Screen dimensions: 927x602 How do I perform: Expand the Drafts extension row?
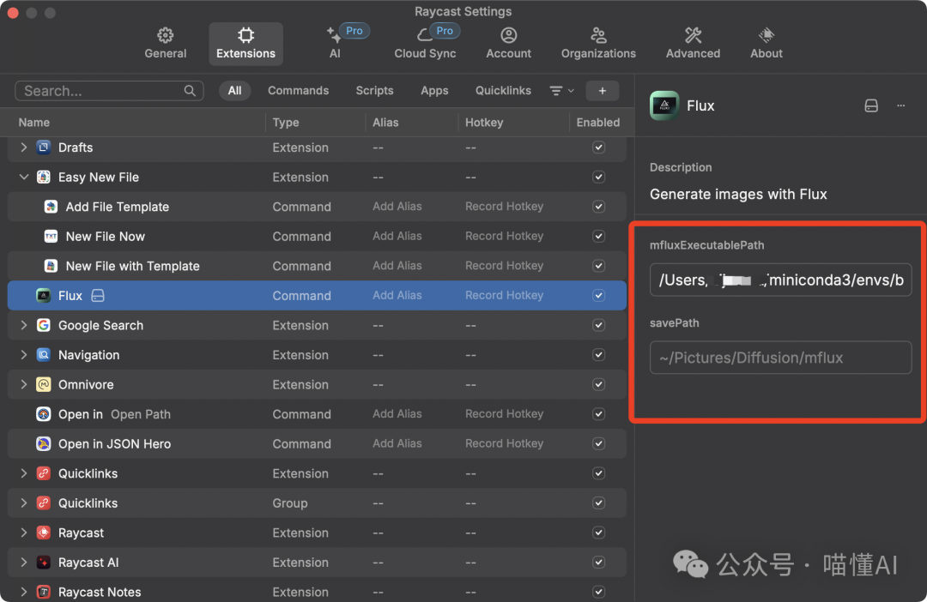[24, 147]
